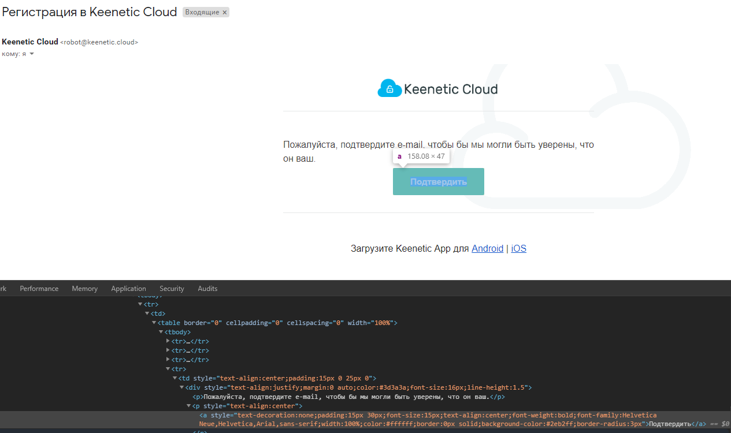Viewport: 731px width, 433px height.
Task: Expand the first collapsed tr row node
Action: [x=168, y=341]
